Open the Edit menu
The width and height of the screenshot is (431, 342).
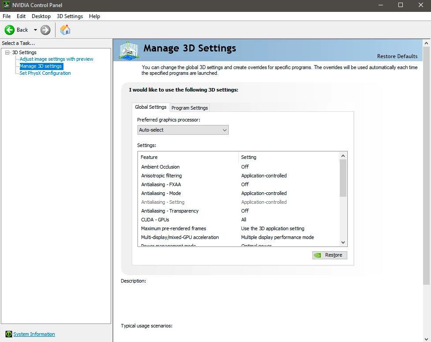[x=21, y=16]
